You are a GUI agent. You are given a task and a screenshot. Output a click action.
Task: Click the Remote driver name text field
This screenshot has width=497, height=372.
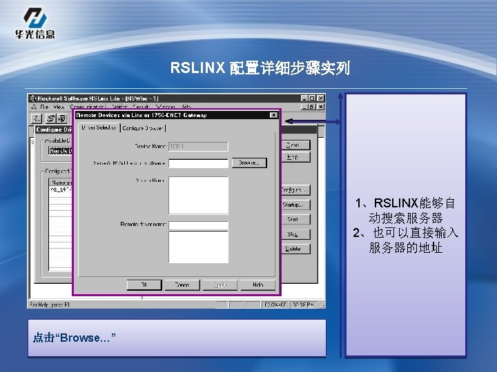click(x=198, y=225)
